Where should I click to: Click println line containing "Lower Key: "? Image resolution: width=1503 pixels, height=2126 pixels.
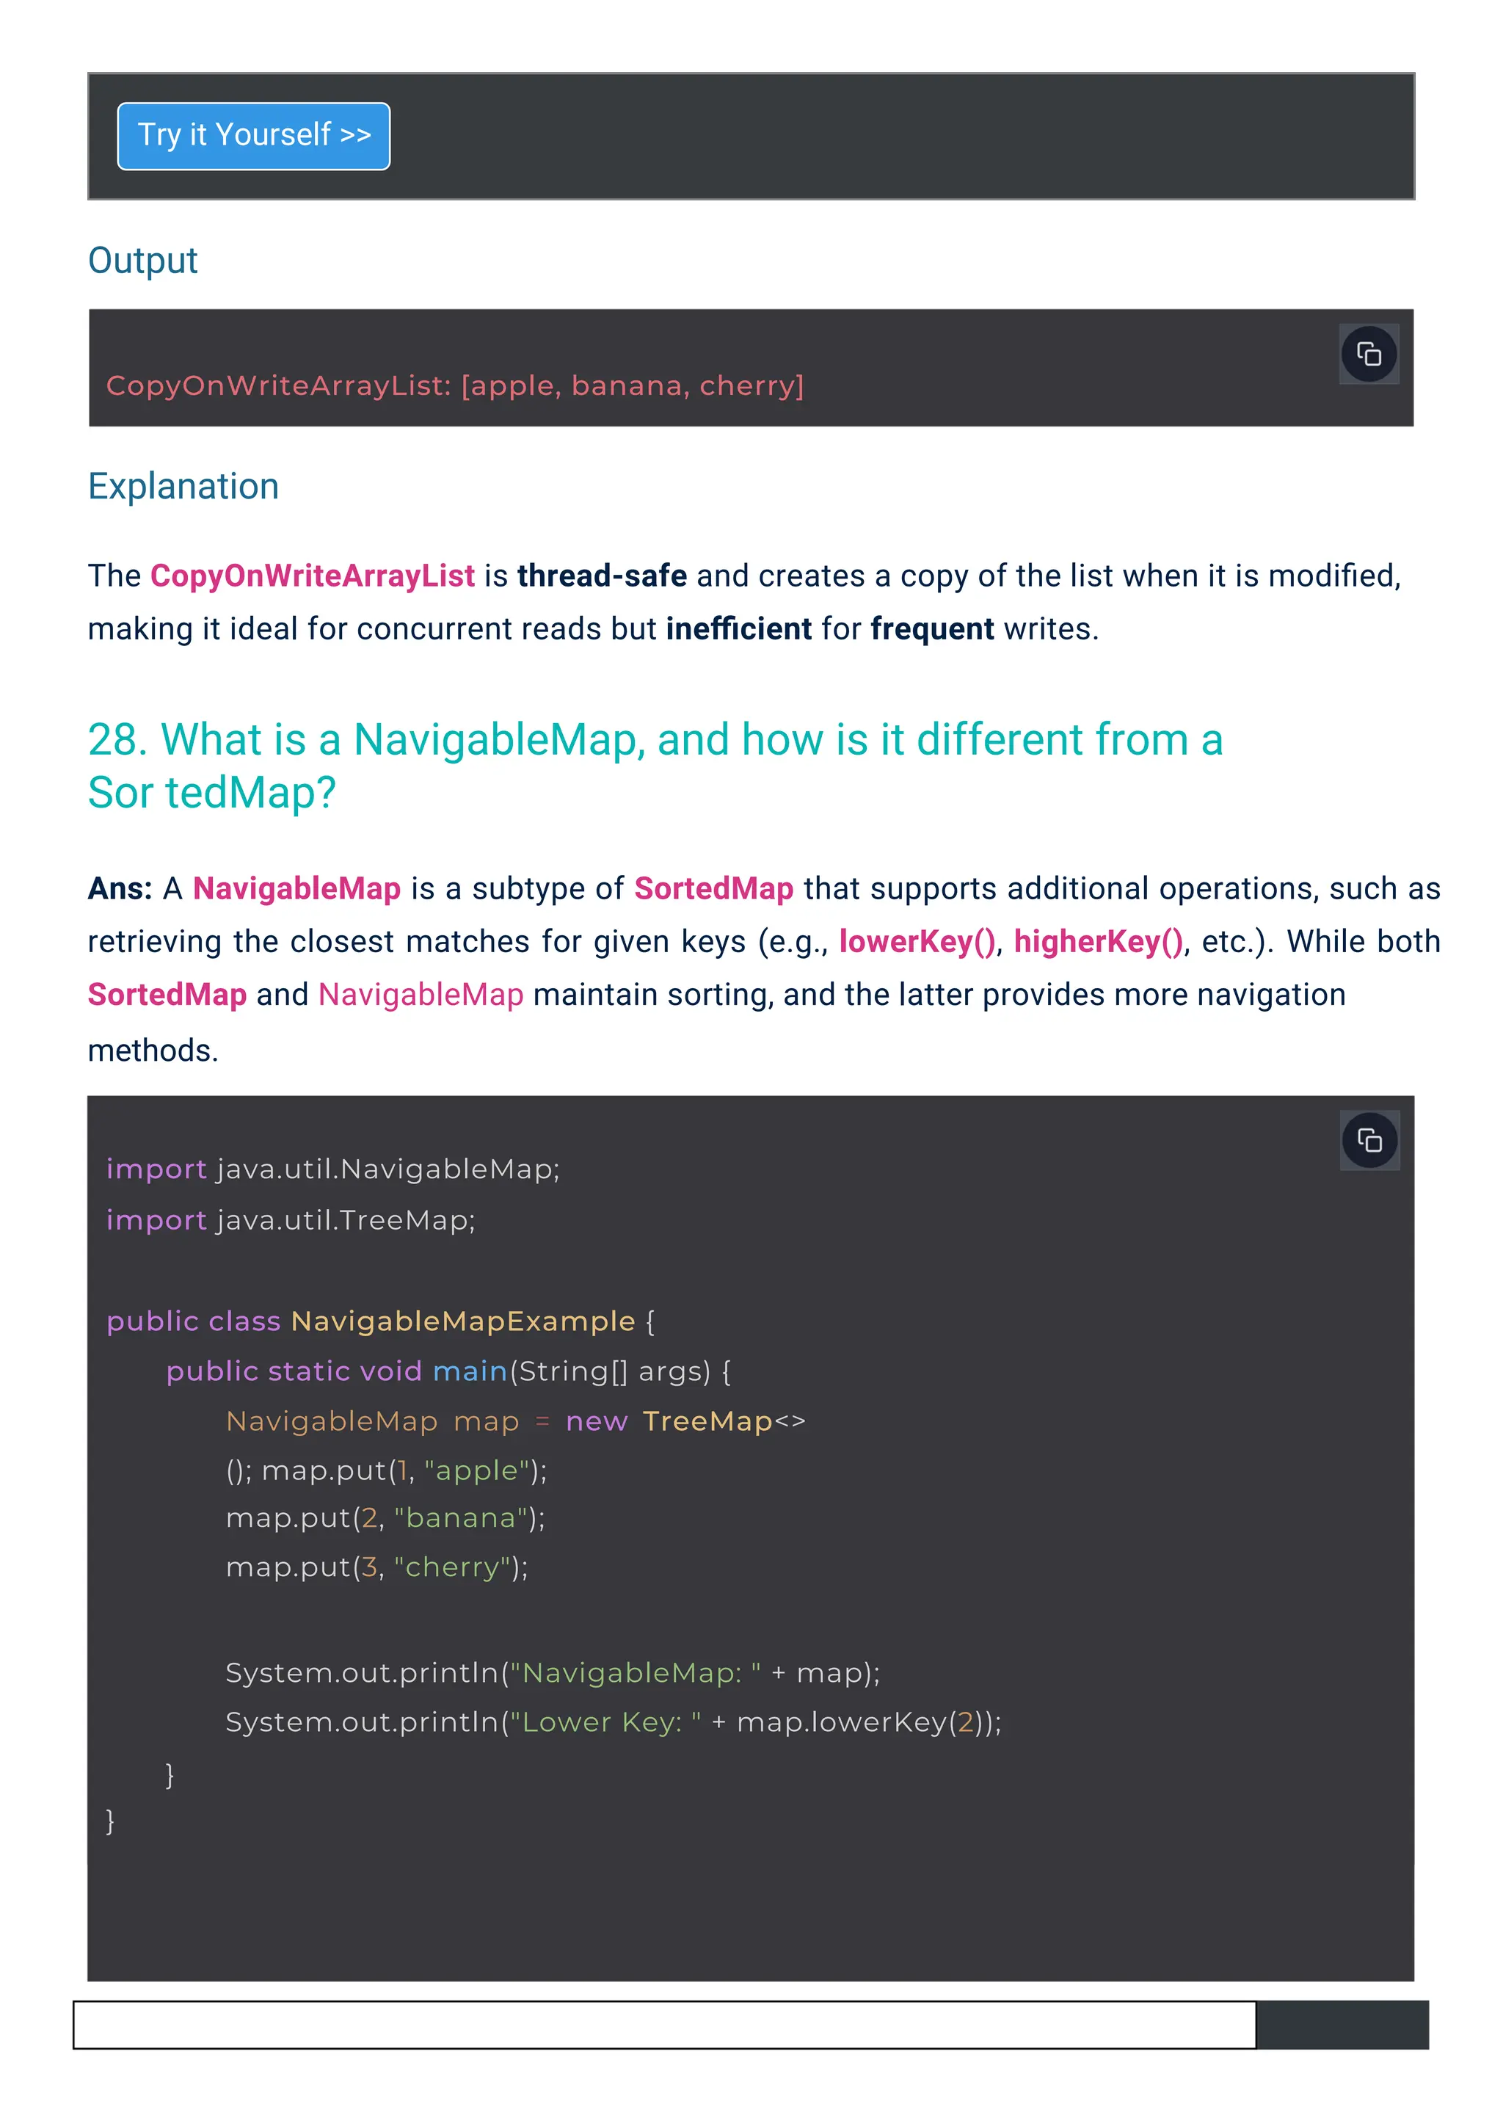pos(614,1722)
